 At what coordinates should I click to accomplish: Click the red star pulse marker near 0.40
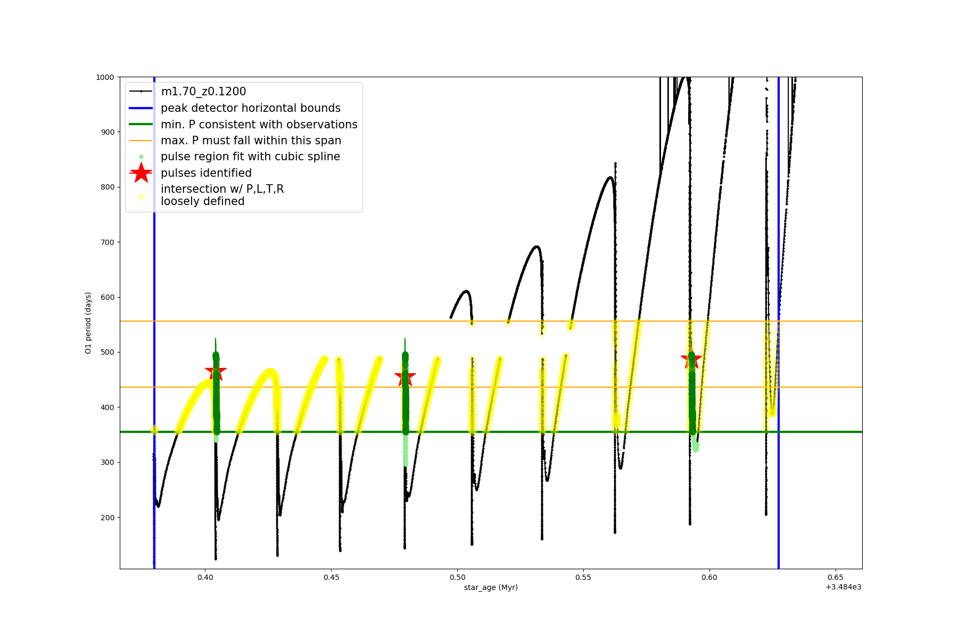click(216, 371)
